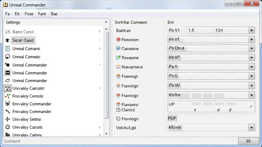262x147 pixels.
Task: Open the PbW dropdown in the Flaxcogc row
Action: [252, 86]
